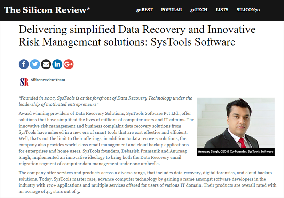Image resolution: width=284 pixels, height=198 pixels.
Task: Click the article headline about SysTools Software
Action: tap(137, 35)
